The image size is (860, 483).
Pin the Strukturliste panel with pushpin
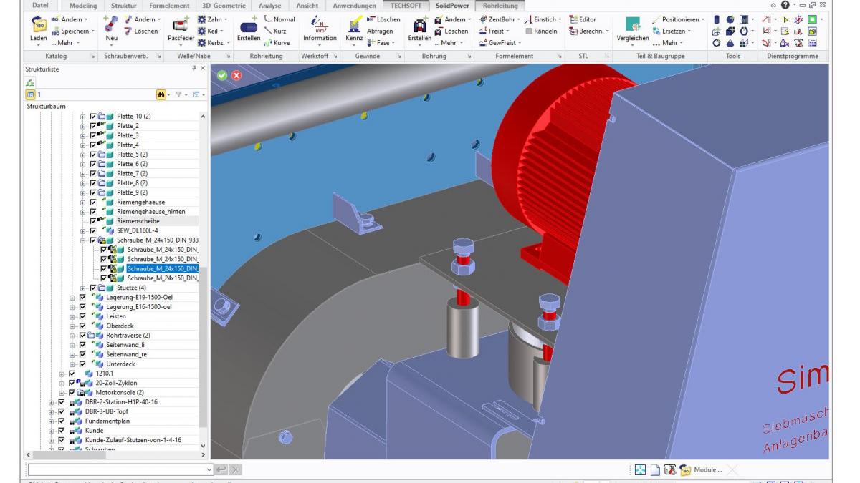[195, 67]
